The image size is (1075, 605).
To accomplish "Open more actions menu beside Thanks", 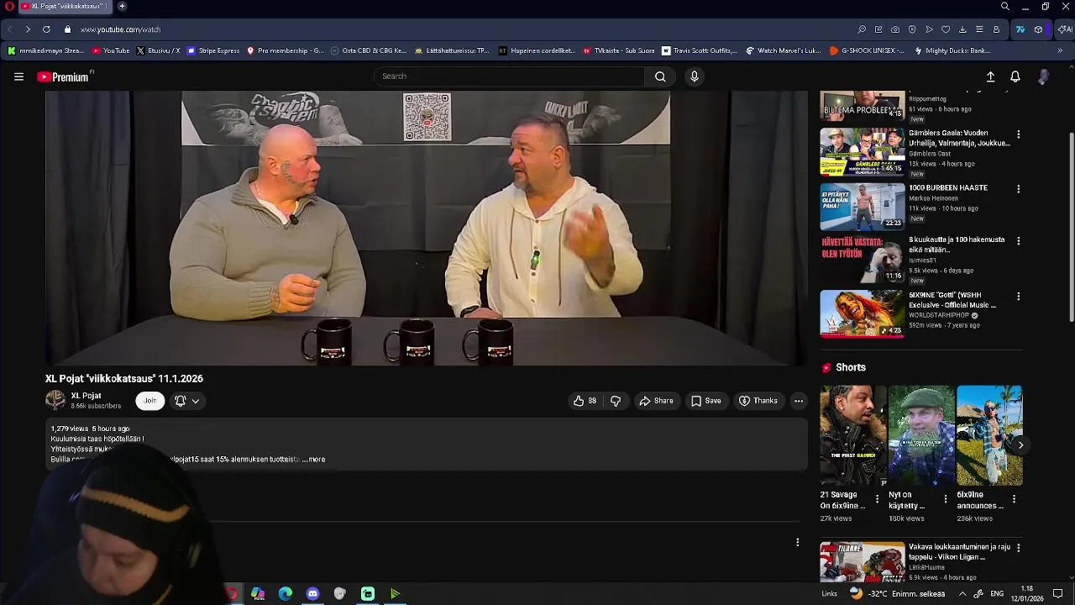I will (799, 401).
